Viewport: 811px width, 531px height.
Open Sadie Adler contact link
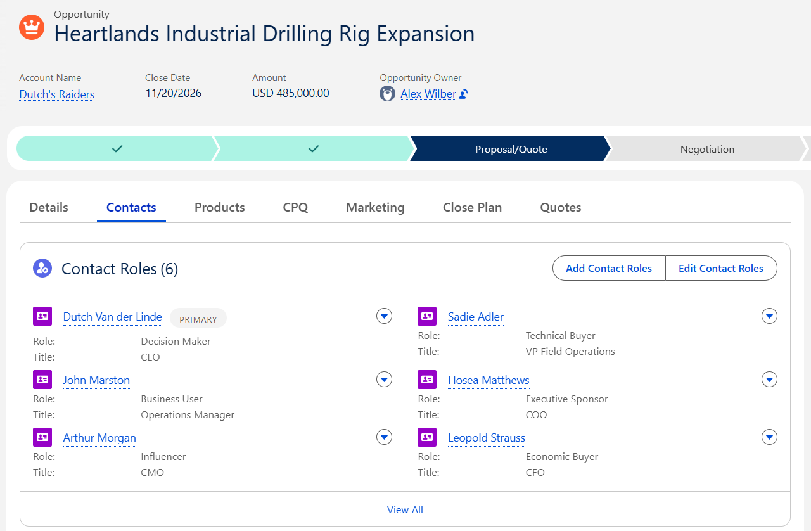point(476,317)
